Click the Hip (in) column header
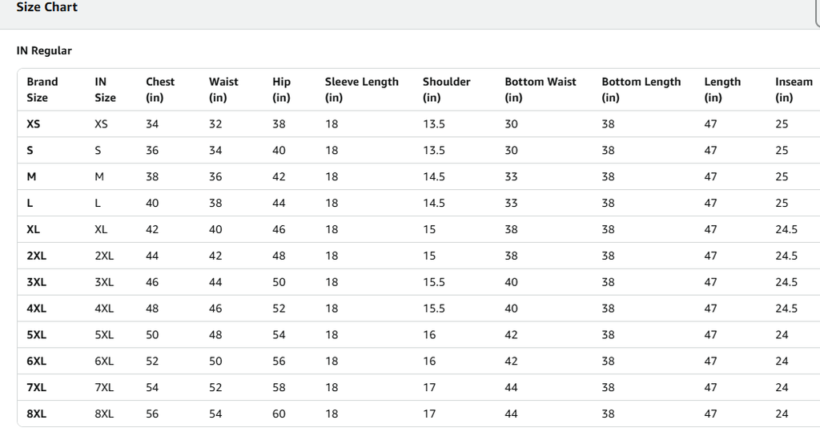820x432 pixels. 281,90
